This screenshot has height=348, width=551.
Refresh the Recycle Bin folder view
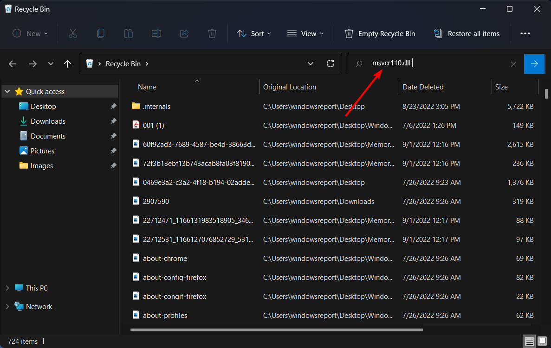click(331, 64)
